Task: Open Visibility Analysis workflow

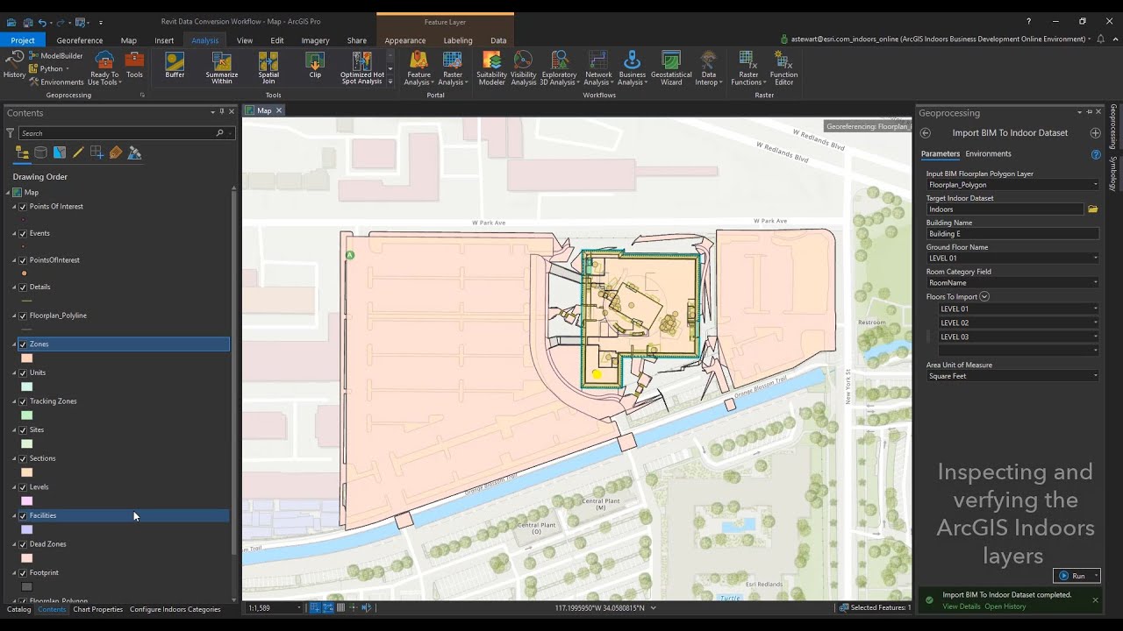Action: click(523, 67)
